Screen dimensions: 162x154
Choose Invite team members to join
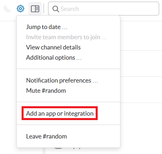(66, 37)
